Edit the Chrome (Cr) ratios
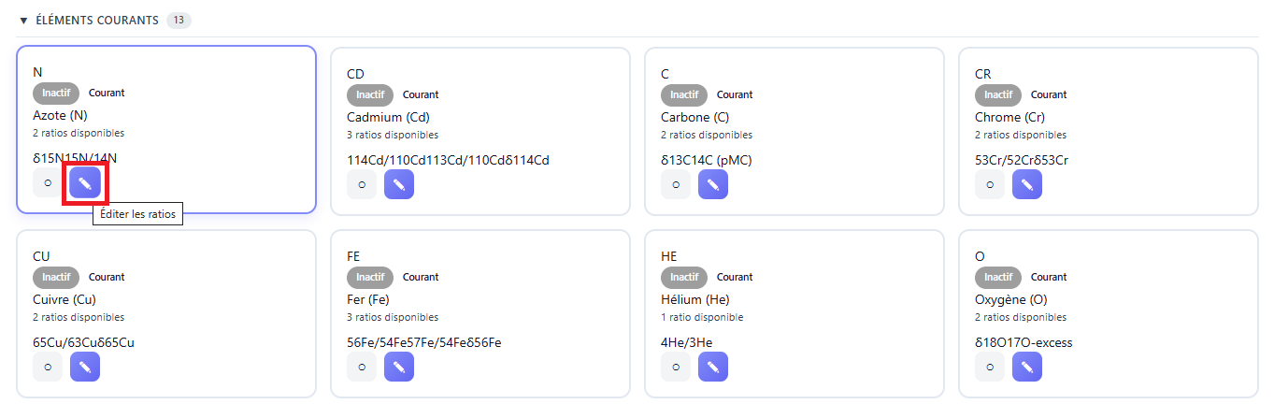Image resolution: width=1274 pixels, height=404 pixels. (1027, 184)
